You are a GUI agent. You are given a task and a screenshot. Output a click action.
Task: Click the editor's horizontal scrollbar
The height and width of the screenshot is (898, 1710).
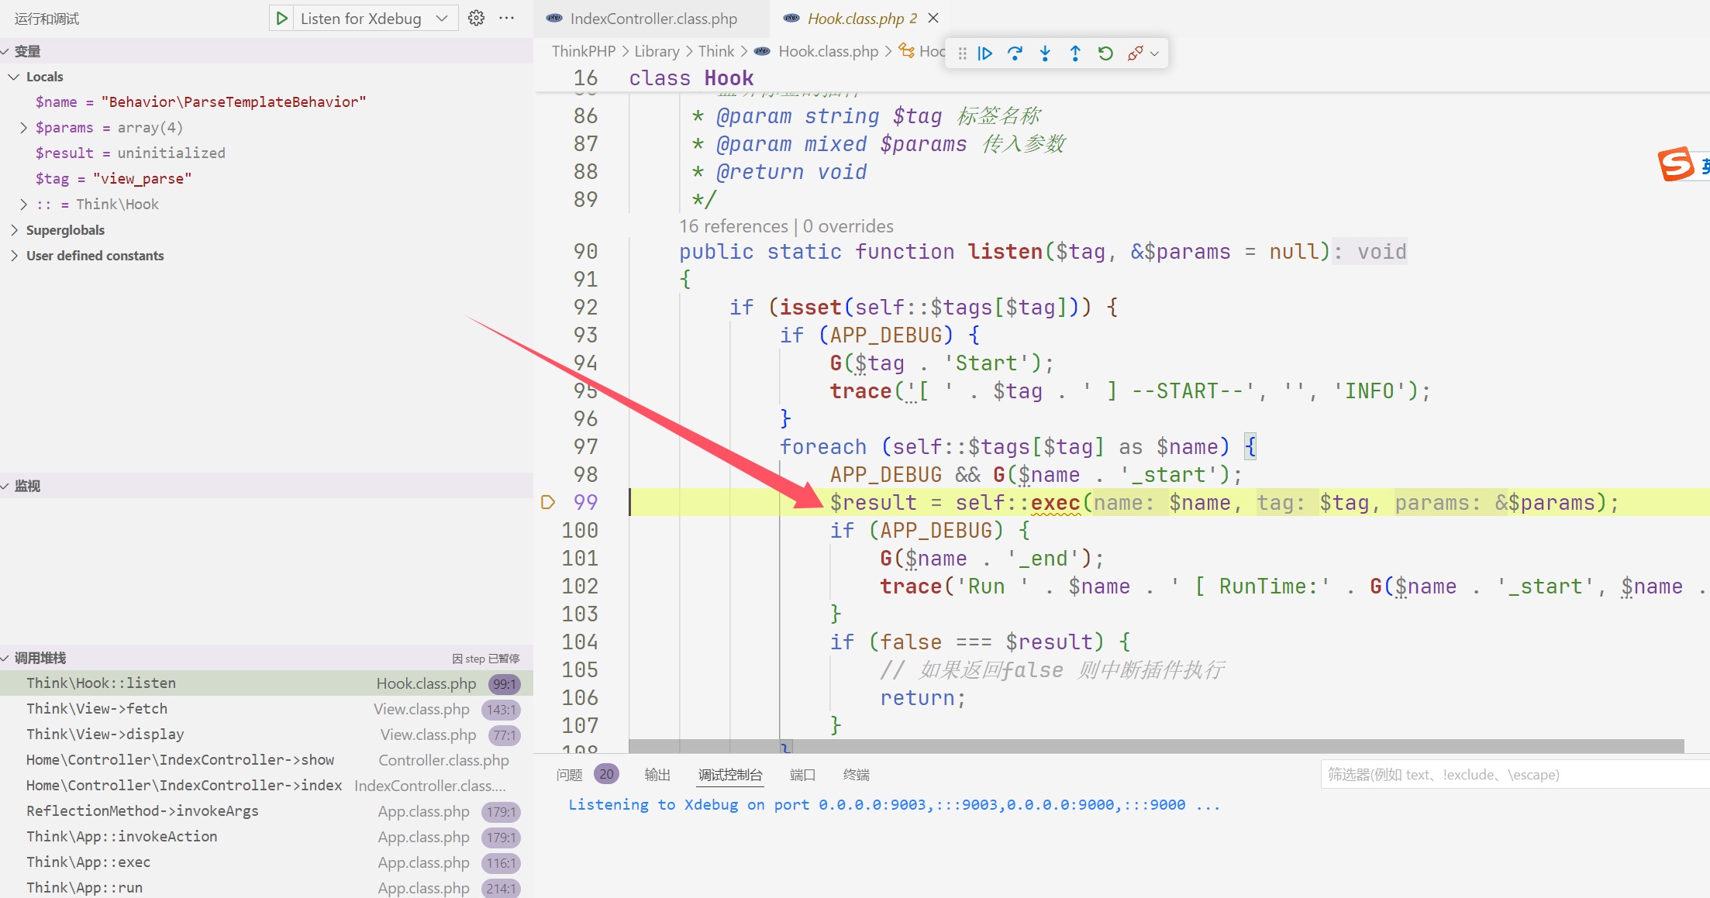pos(1155,746)
